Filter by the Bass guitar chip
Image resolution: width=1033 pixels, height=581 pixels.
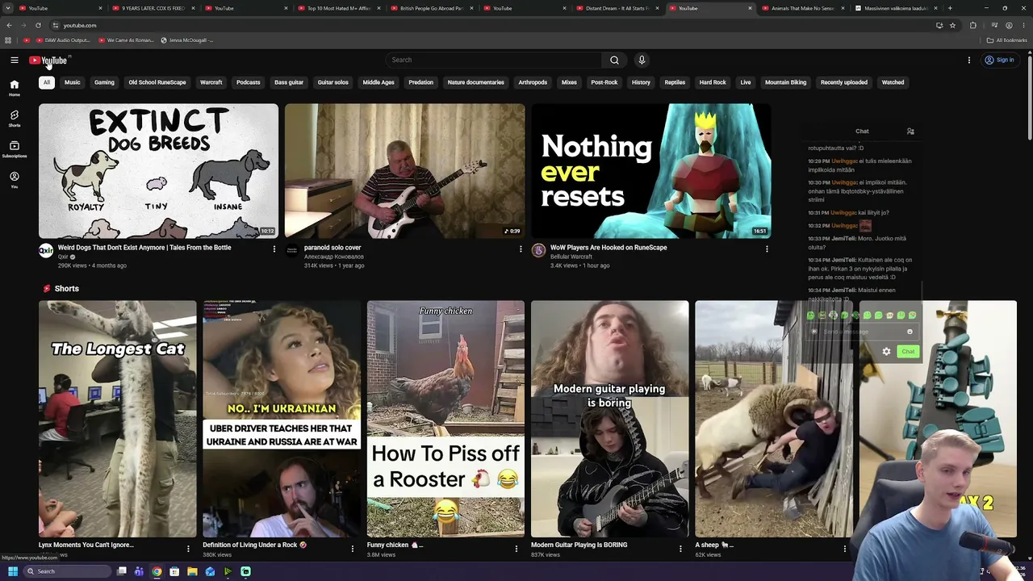click(x=289, y=82)
